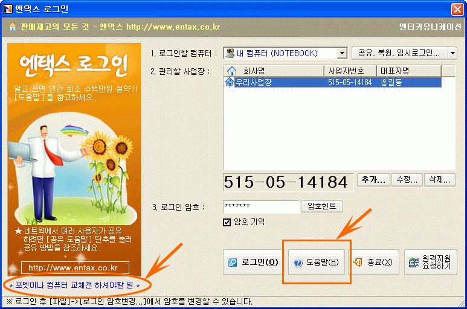Click the 엔티커뮤니케이션 text in header

430,27
